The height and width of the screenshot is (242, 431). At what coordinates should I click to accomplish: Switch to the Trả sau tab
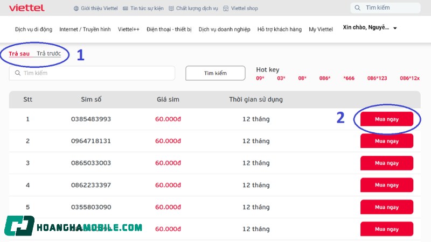coord(19,54)
